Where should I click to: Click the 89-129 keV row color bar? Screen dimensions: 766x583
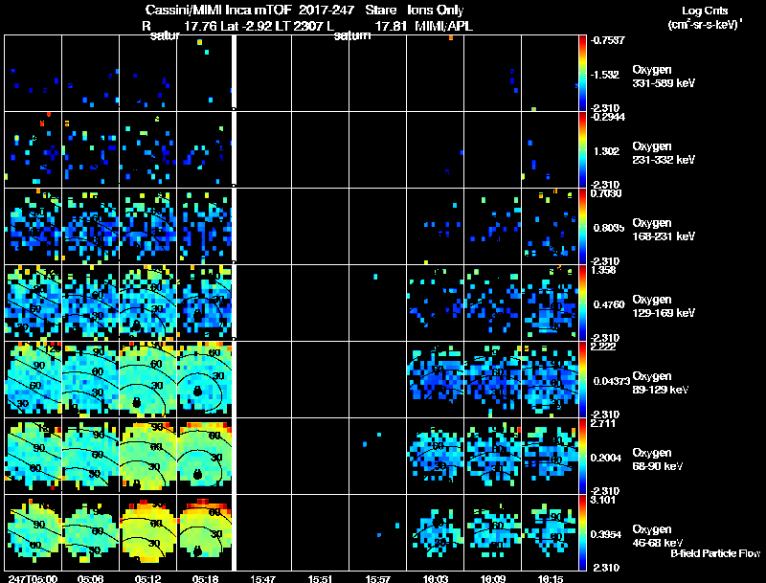point(582,379)
